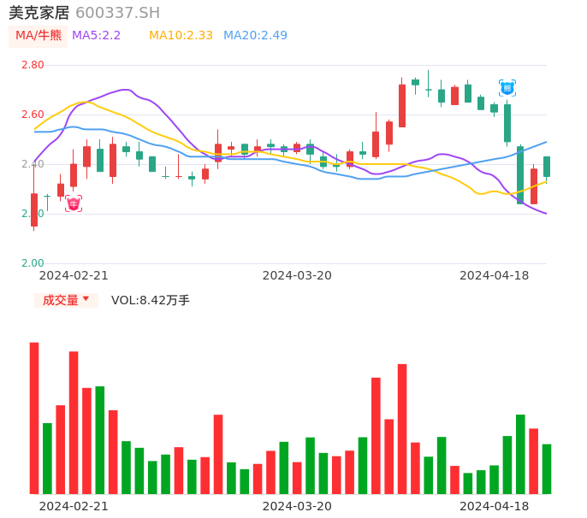Toggle the MA20 moving average line
This screenshot has width=587, height=518.
pyautogui.click(x=255, y=36)
